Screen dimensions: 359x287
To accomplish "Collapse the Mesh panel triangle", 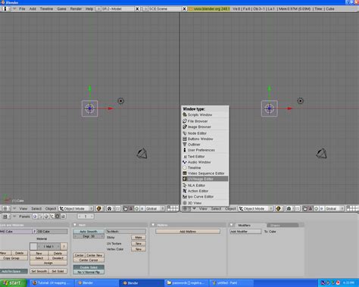I will coord(75,225).
